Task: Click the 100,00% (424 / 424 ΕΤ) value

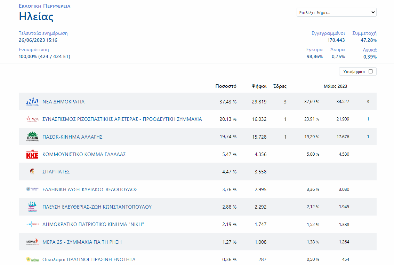Action: coord(45,56)
